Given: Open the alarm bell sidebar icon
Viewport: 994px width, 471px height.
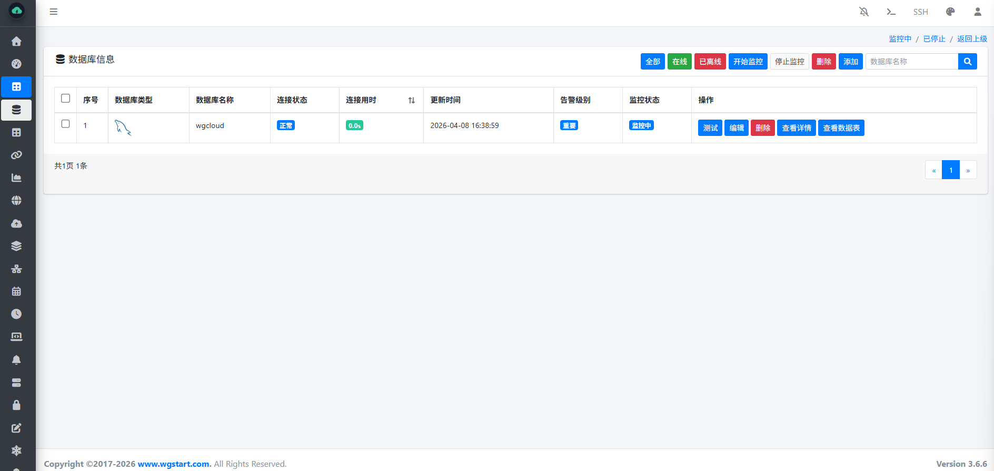Looking at the screenshot, I should coord(16,360).
